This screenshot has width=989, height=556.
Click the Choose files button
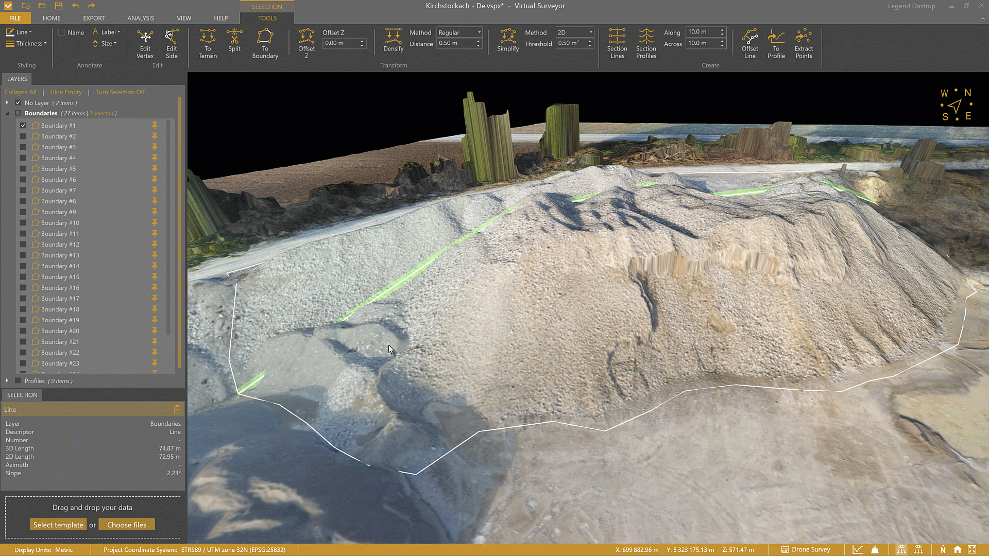tap(127, 524)
